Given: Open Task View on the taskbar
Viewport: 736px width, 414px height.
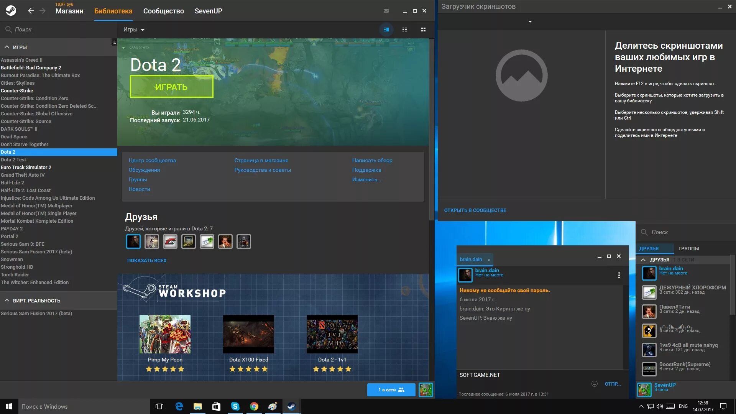Looking at the screenshot, I should tap(159, 406).
